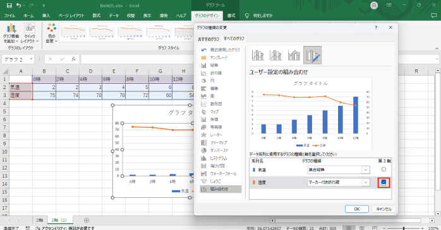Open the Change Colors (色の変更) palette
441x230 pixels.
tap(51, 33)
